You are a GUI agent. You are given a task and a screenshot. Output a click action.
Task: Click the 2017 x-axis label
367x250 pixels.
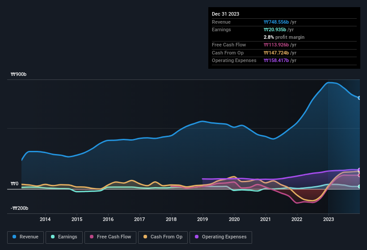click(139, 219)
